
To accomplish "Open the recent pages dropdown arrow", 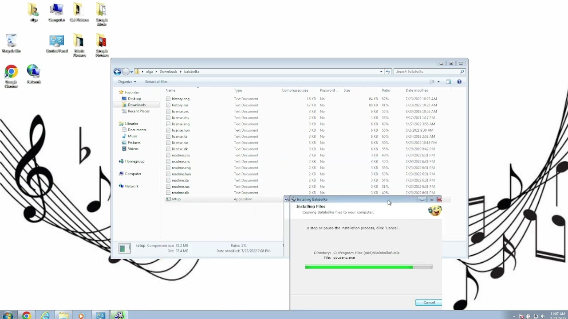I will point(132,71).
